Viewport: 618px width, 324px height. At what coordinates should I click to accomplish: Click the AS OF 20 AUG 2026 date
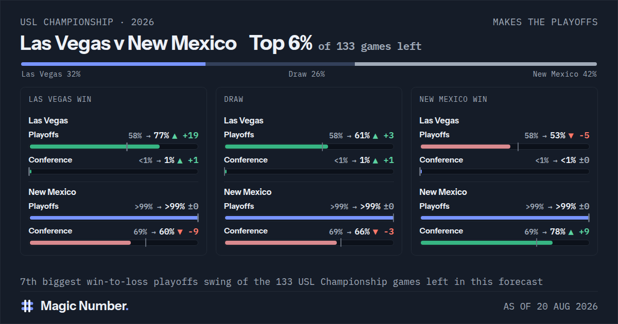point(551,307)
